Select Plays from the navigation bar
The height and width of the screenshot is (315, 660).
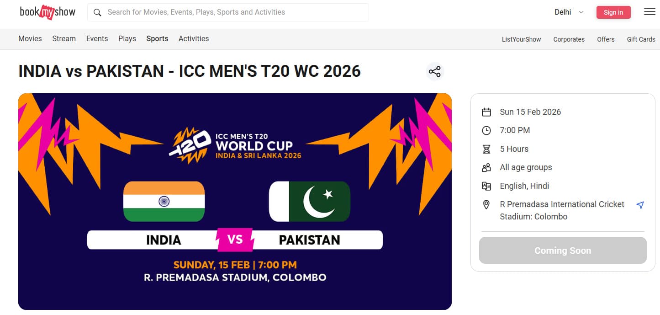coord(127,38)
